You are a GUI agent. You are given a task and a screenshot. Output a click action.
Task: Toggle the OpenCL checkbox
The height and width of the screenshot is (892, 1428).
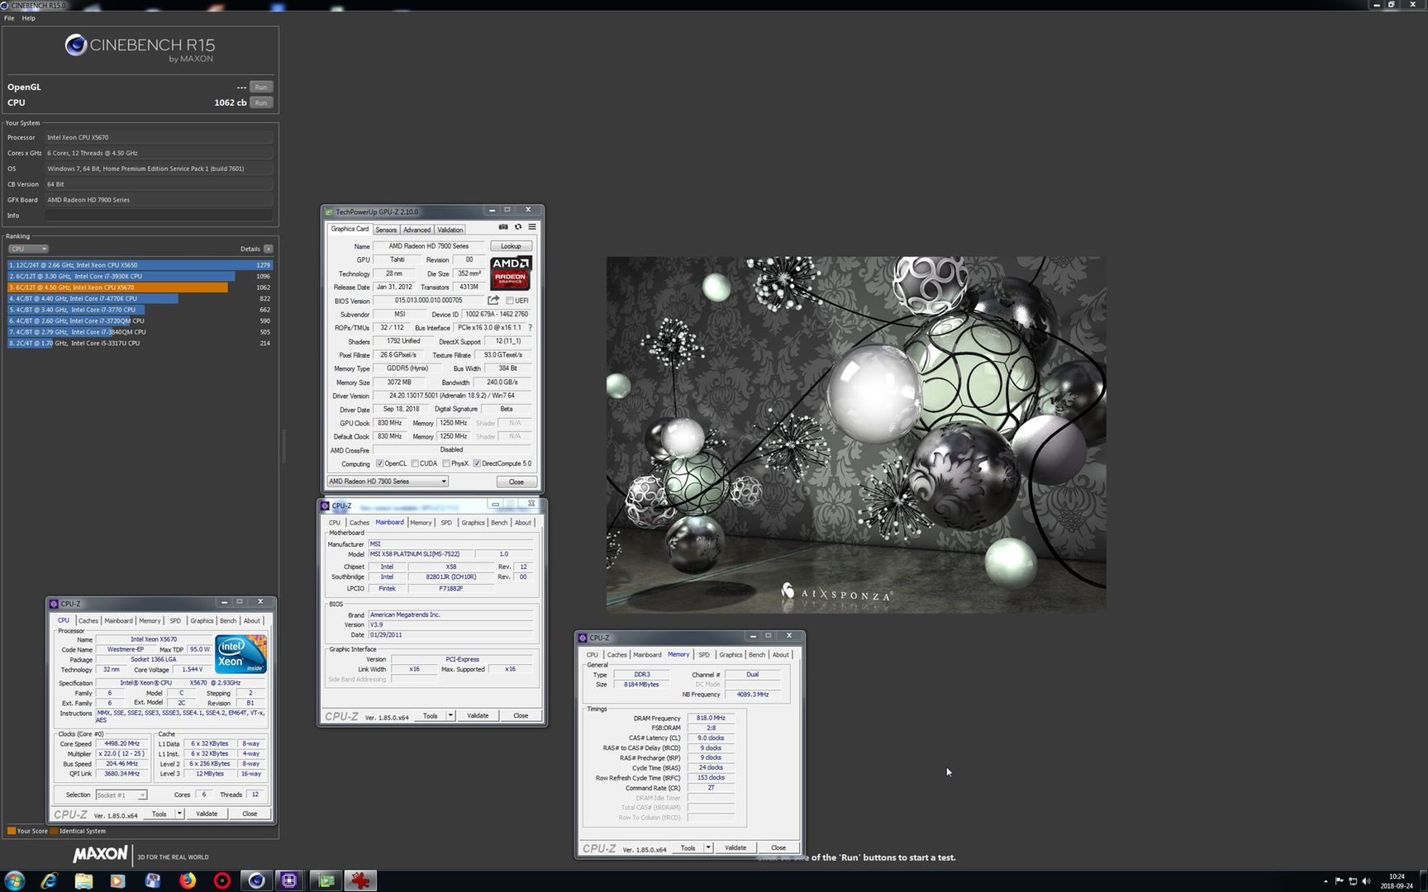pyautogui.click(x=379, y=463)
